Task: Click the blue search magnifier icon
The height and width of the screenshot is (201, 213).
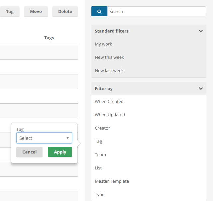Action: pyautogui.click(x=99, y=11)
